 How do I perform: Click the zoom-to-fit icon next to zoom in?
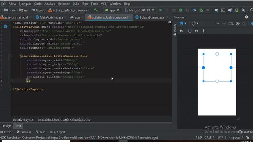coord(244,24)
